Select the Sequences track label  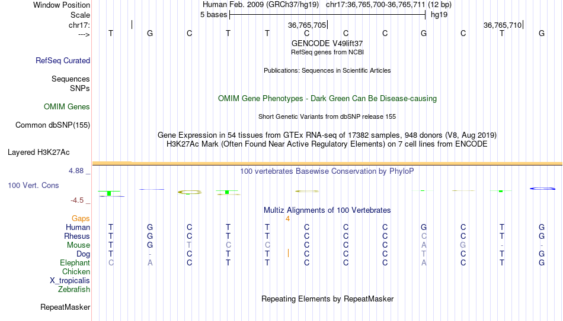[71, 79]
